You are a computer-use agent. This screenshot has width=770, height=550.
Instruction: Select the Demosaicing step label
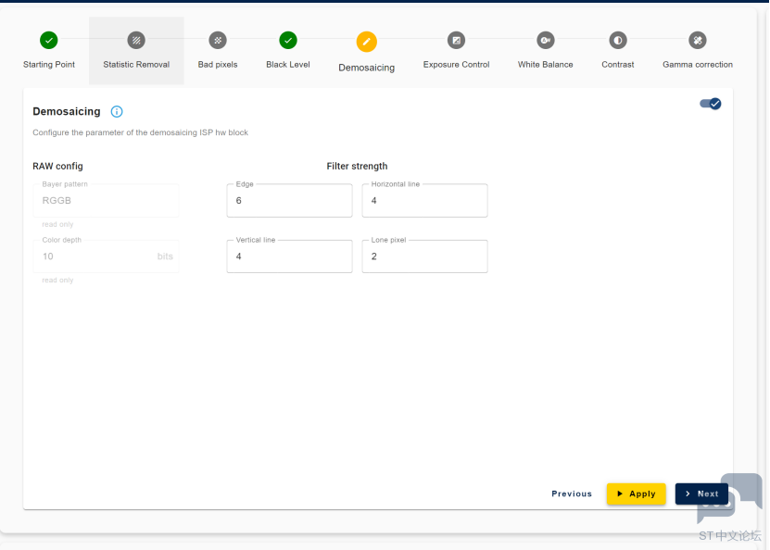tap(366, 68)
